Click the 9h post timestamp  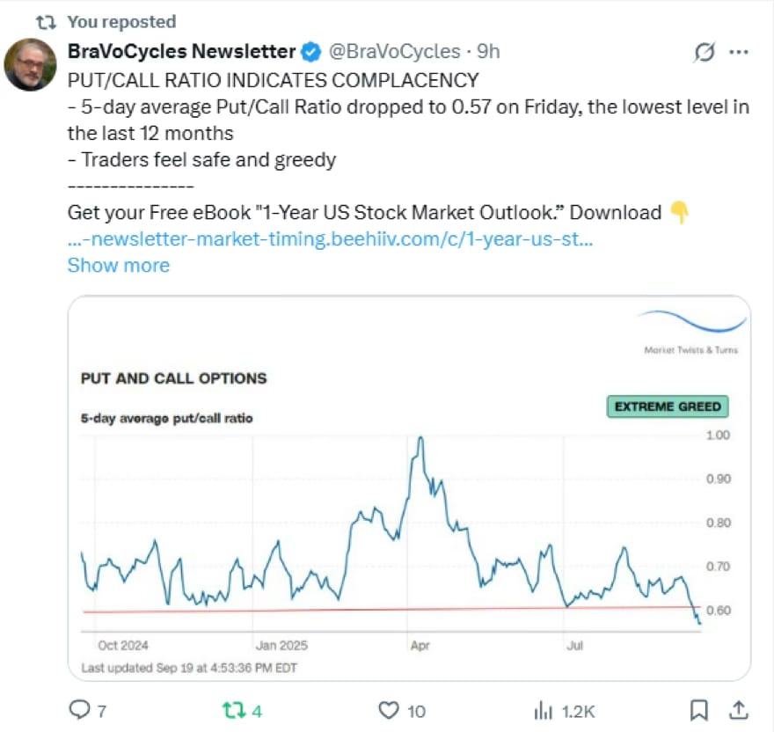pos(488,51)
